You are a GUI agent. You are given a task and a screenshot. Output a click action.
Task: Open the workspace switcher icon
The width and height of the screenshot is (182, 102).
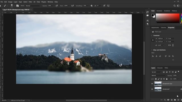[178, 6]
